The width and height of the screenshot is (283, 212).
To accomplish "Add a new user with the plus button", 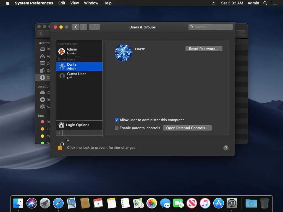I will pos(59,133).
